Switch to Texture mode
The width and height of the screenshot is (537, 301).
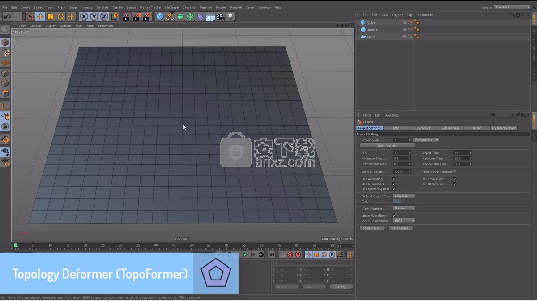pos(5,53)
